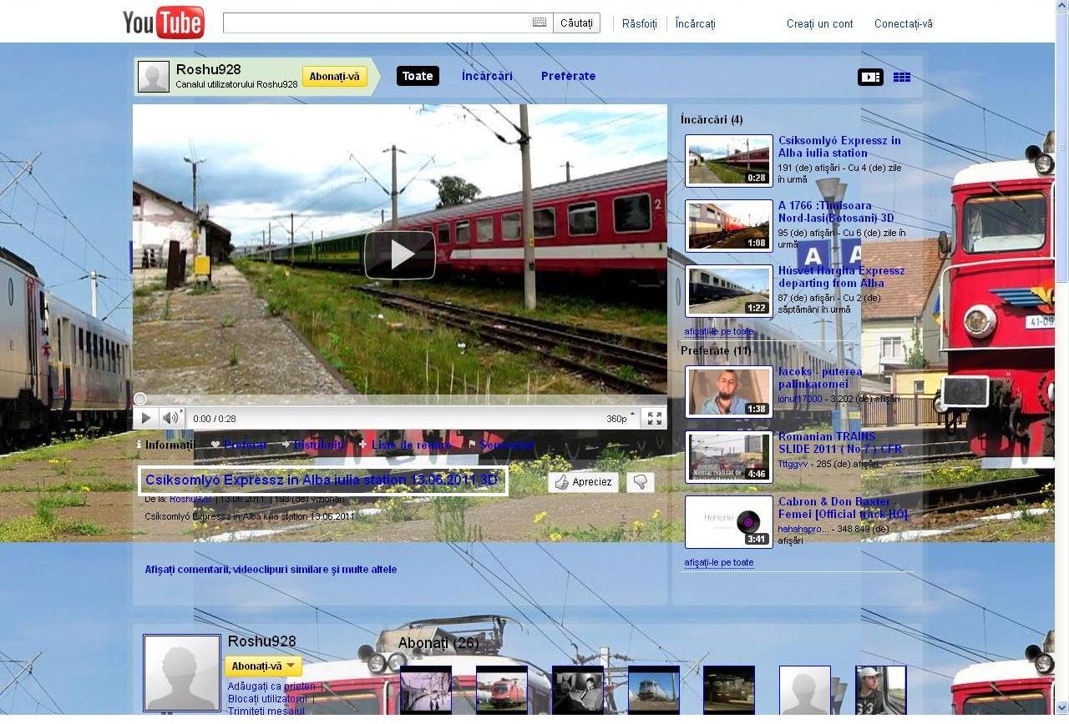Viewport: 1069px width, 724px height.
Task: Open the YouTube logo homepage
Action: click(164, 23)
